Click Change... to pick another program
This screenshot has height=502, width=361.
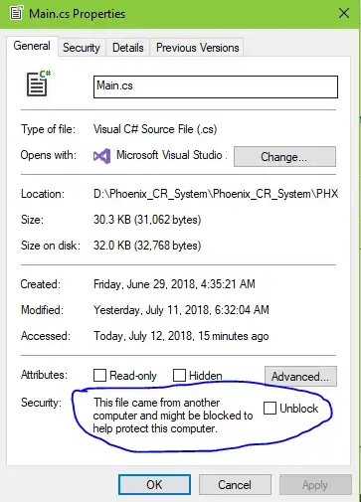coord(284,156)
